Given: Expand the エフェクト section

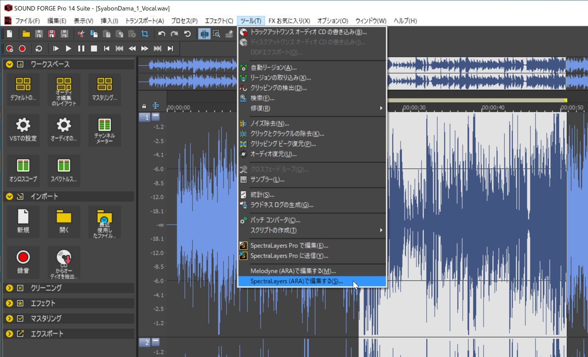Looking at the screenshot, I should (10, 303).
